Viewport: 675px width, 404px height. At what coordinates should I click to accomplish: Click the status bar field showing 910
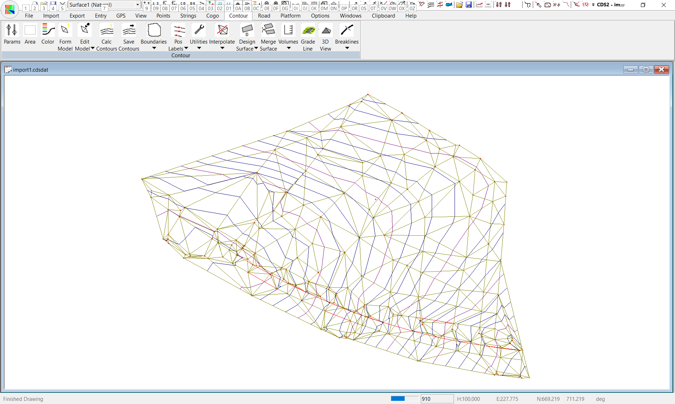(x=437, y=399)
